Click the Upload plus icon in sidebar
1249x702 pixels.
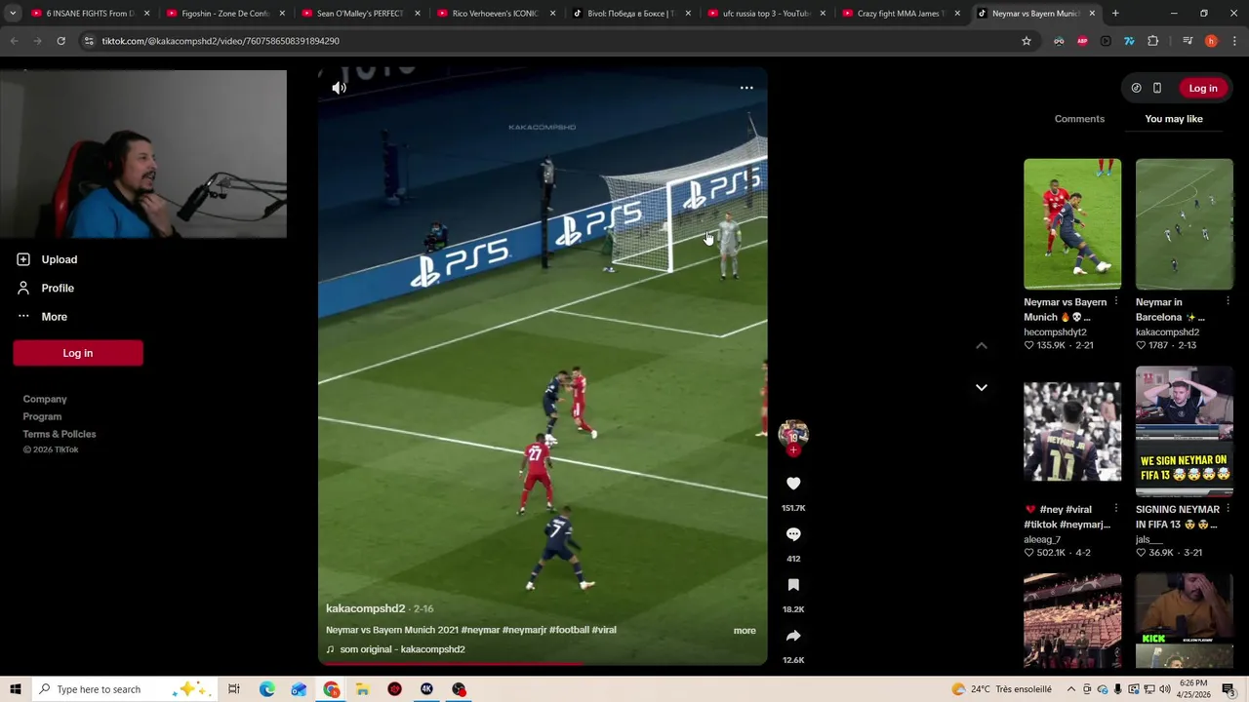pos(23,259)
